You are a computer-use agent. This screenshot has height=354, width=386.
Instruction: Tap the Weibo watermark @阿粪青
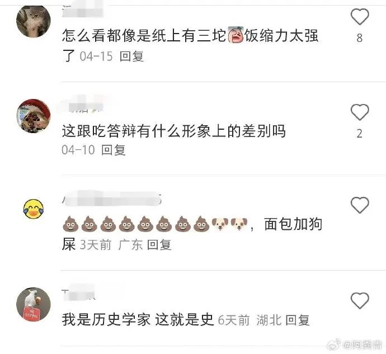coord(355,344)
